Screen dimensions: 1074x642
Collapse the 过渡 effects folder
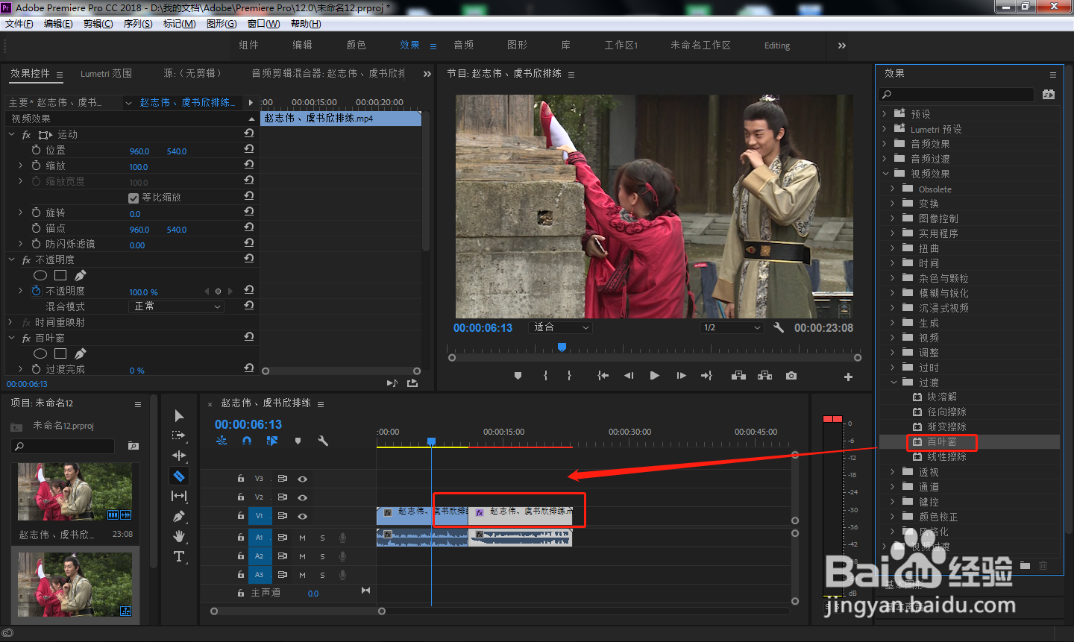(x=894, y=383)
